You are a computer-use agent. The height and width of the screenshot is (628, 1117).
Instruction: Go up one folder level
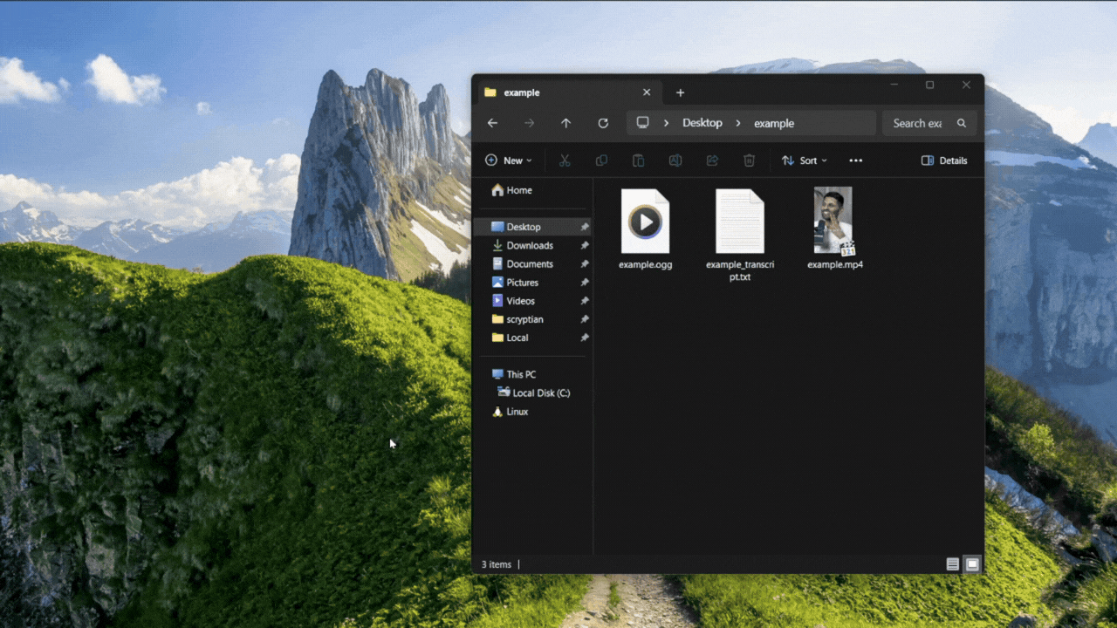click(x=565, y=123)
